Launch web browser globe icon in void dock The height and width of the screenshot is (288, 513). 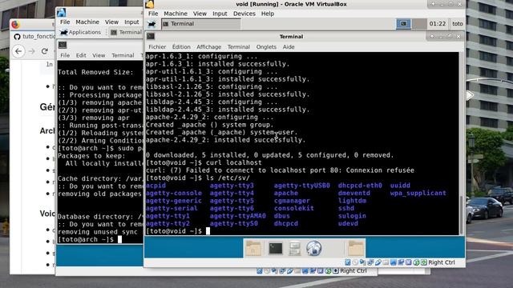point(313,248)
